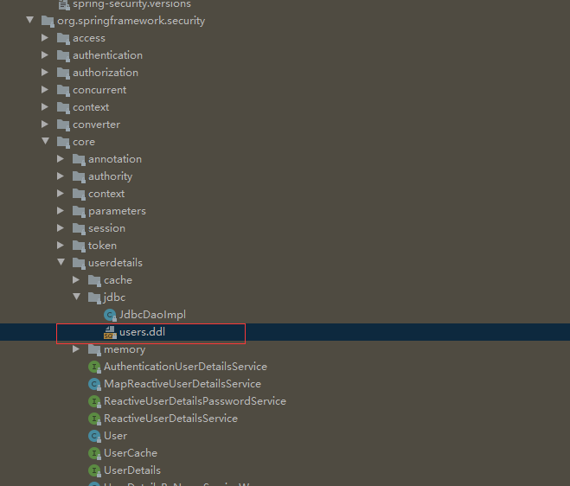Expand the converter package arrow
This screenshot has width=570, height=486.
click(45, 124)
